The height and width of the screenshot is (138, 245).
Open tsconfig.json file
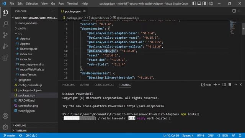click(35, 111)
